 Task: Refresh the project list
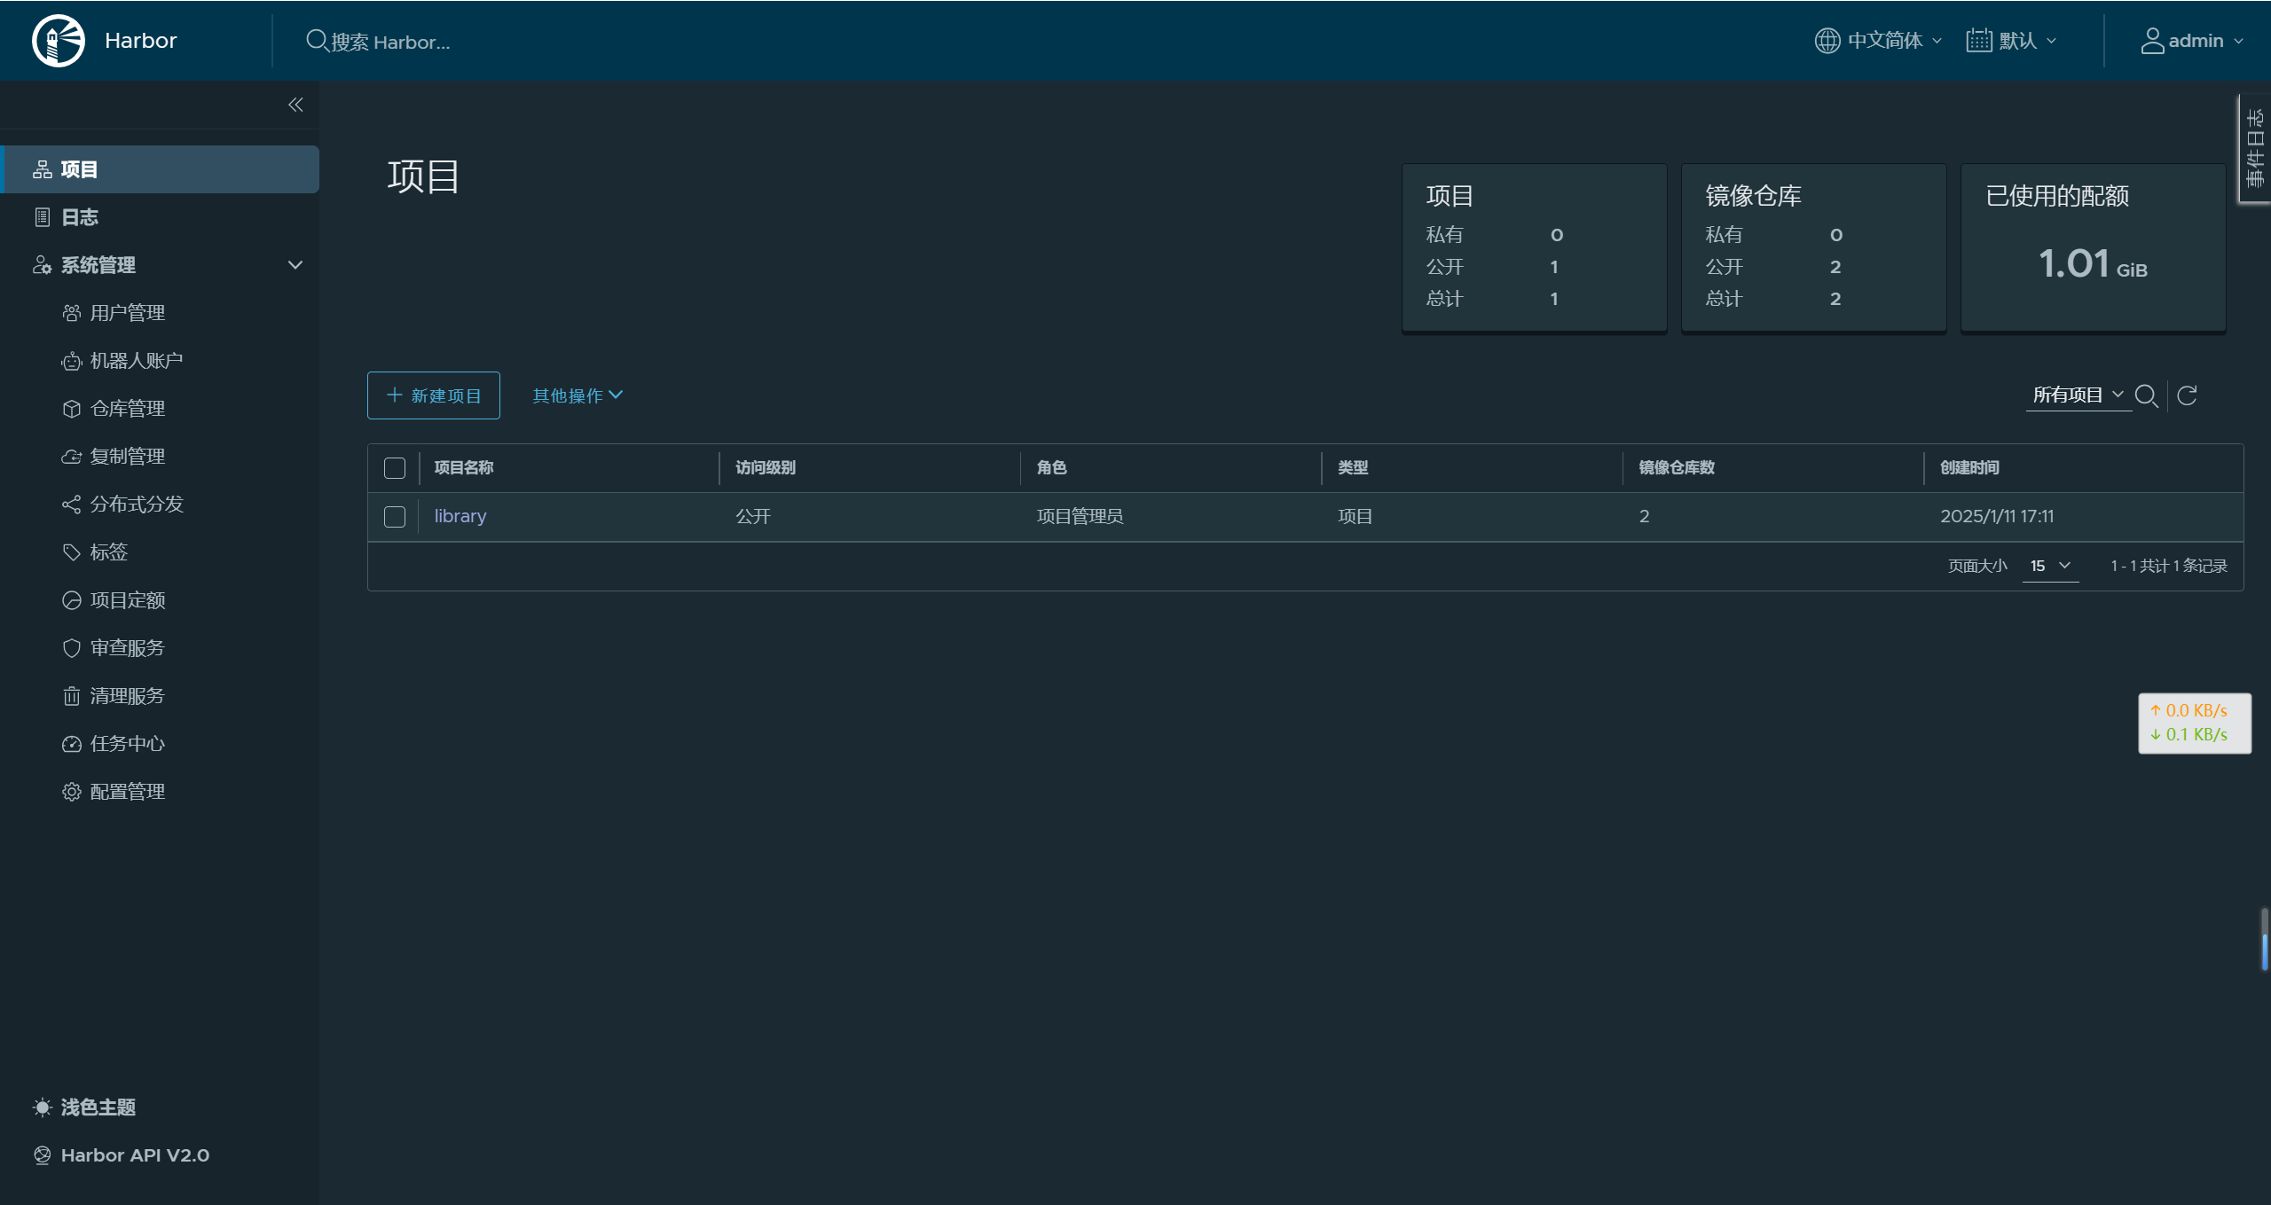tap(2188, 395)
